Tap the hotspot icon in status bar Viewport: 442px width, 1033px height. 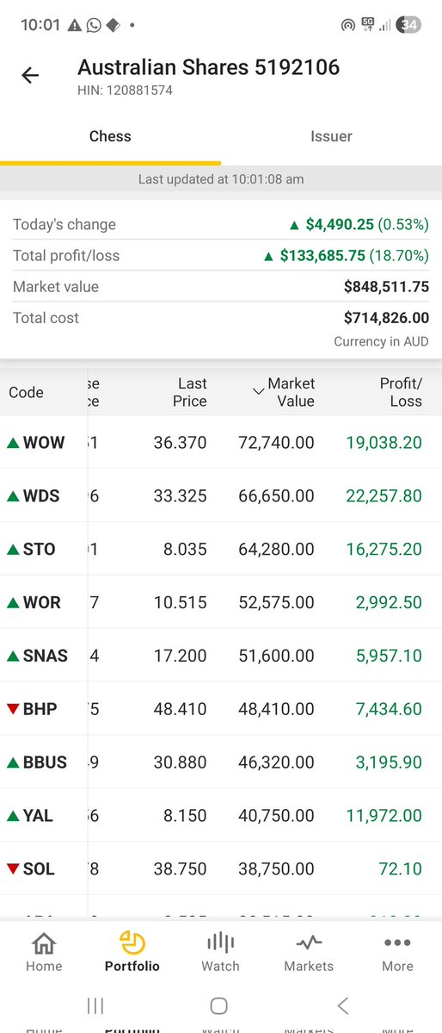[348, 25]
